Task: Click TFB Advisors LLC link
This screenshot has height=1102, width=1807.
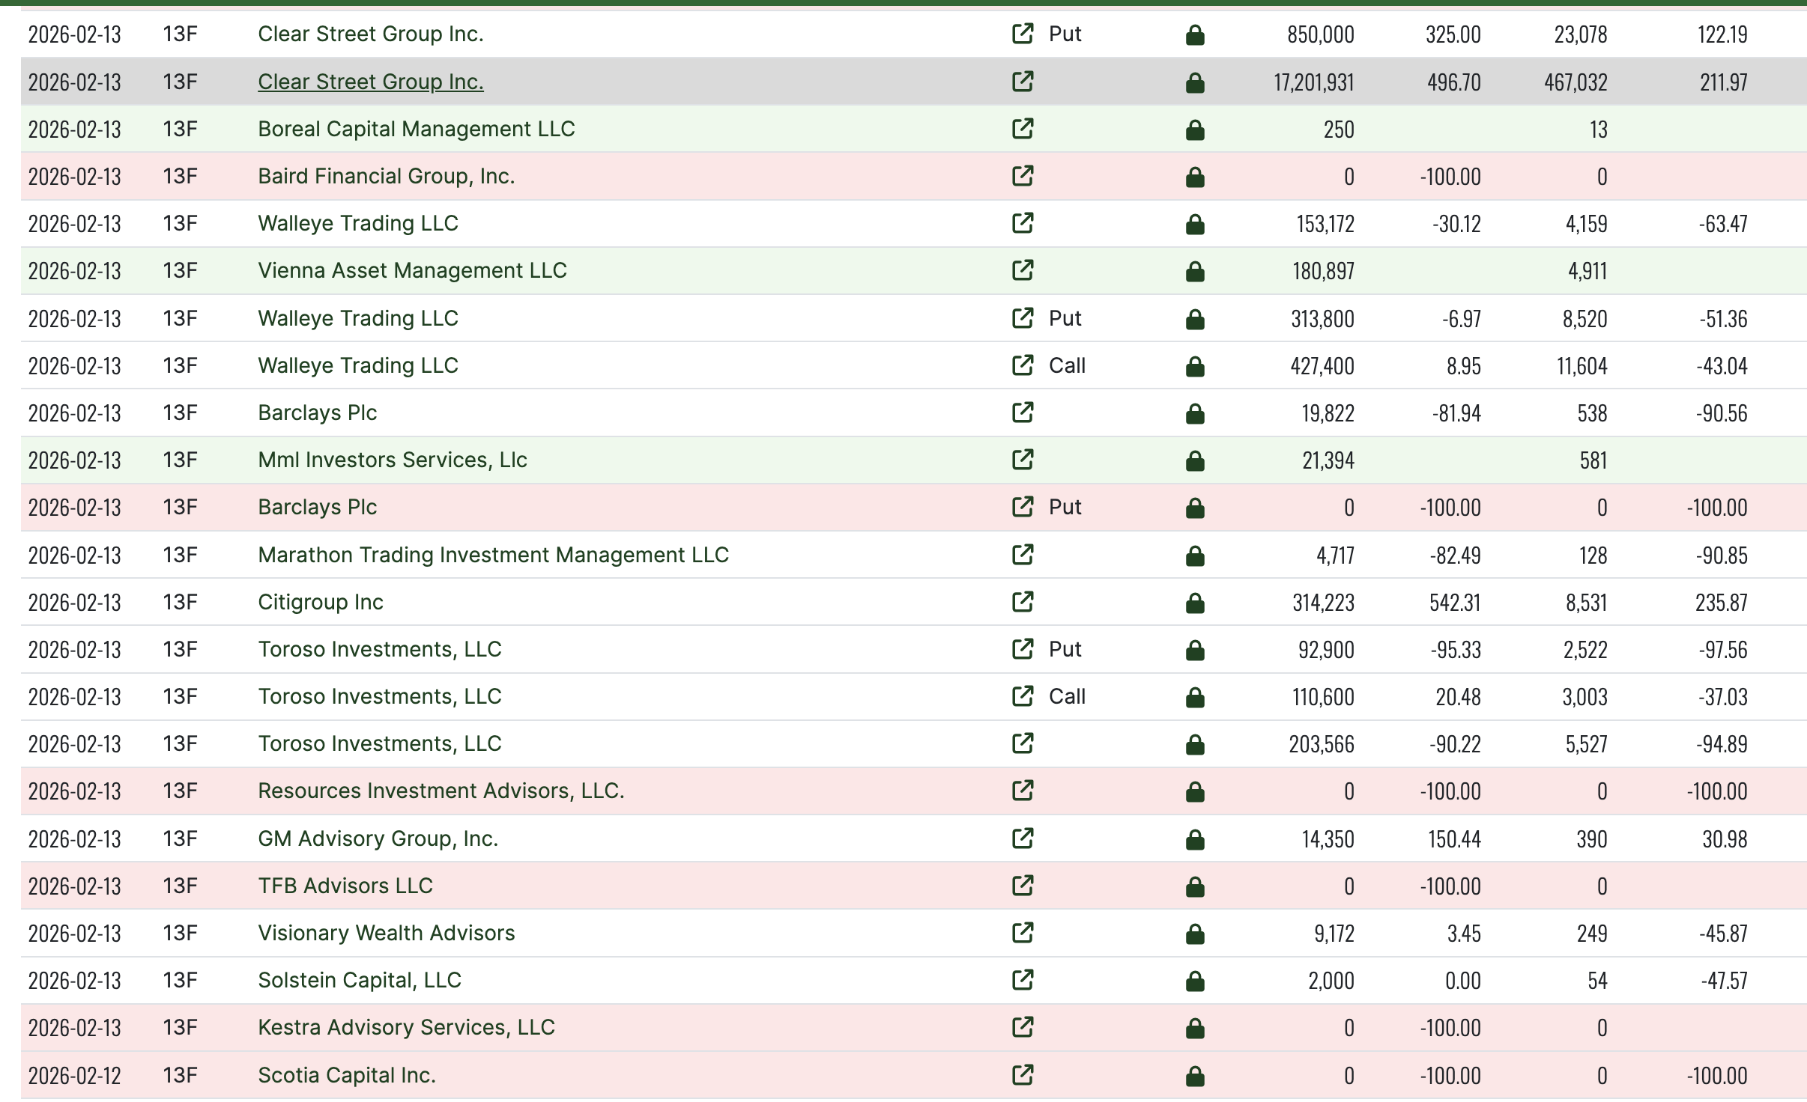Action: pos(345,886)
